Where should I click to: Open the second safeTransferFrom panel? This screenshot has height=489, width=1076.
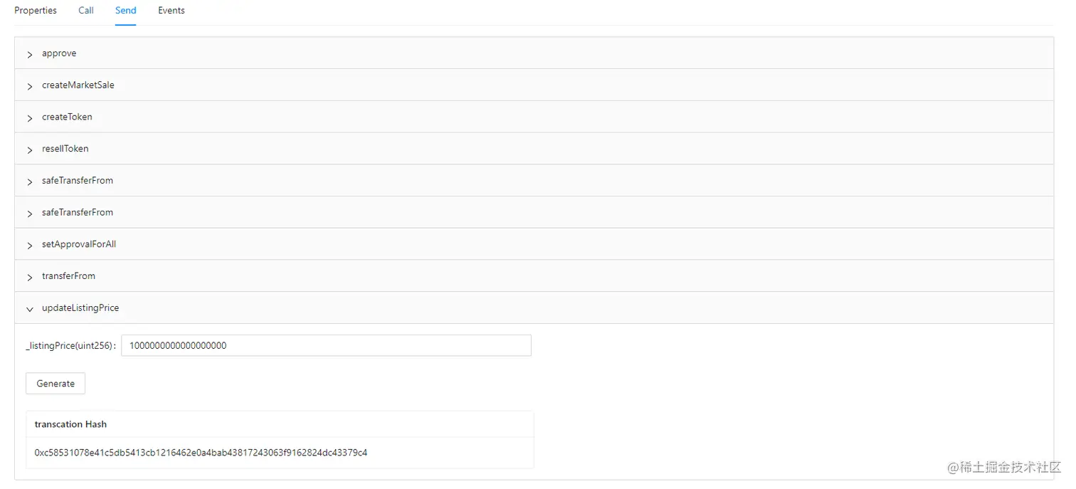tap(534, 212)
